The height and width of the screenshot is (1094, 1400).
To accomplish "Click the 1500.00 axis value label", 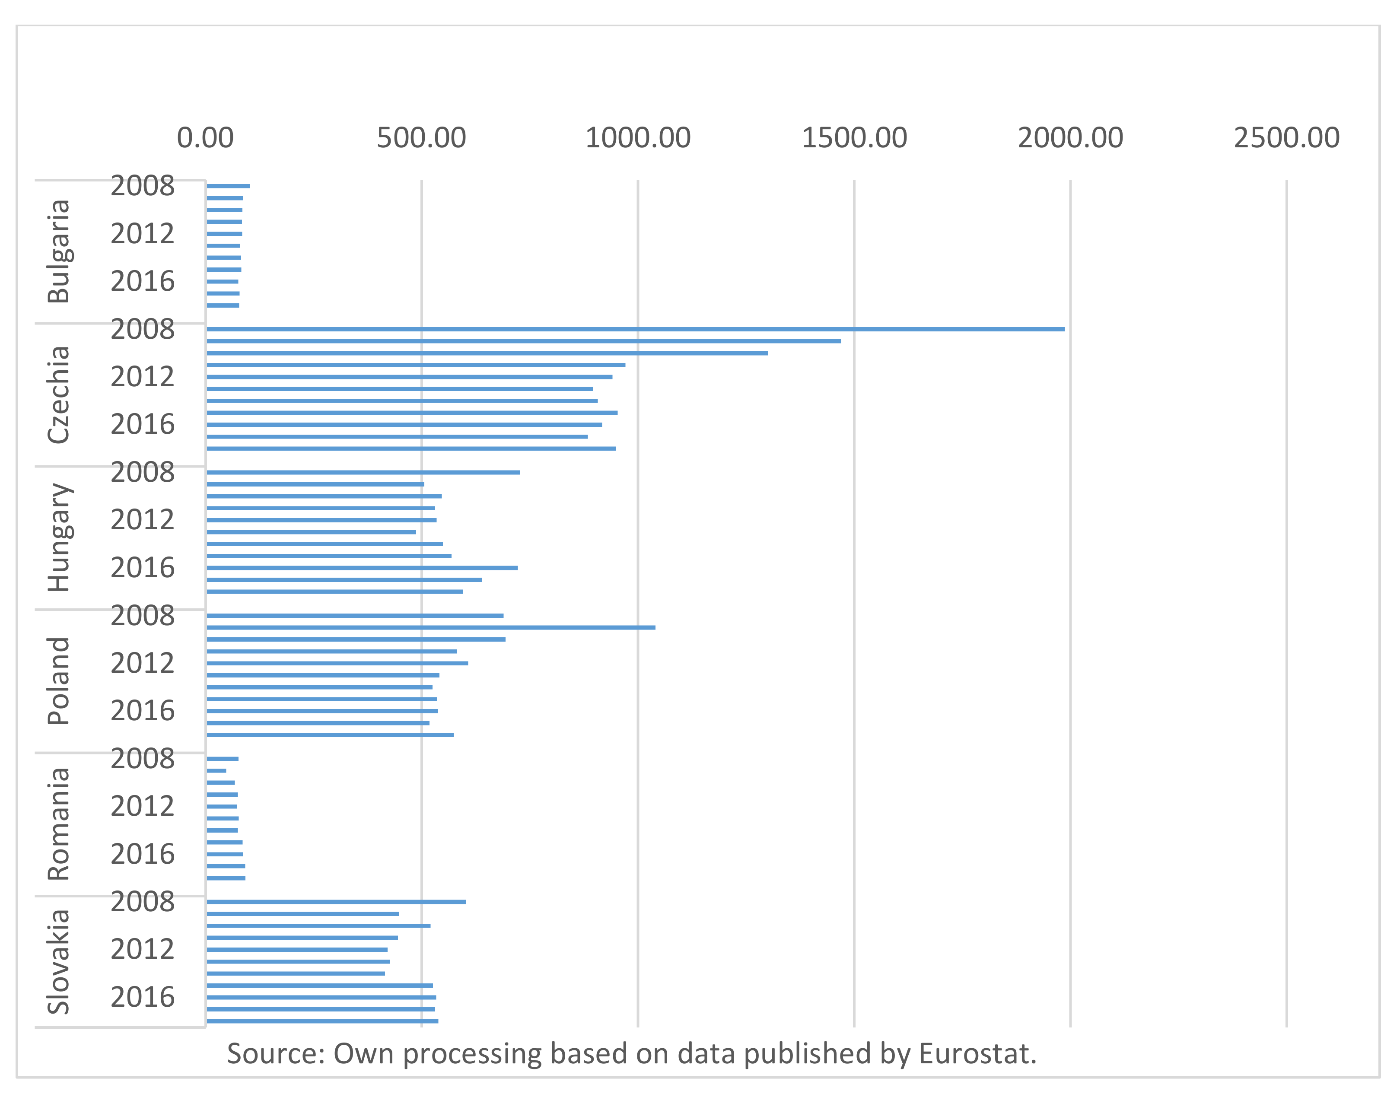I will [854, 138].
